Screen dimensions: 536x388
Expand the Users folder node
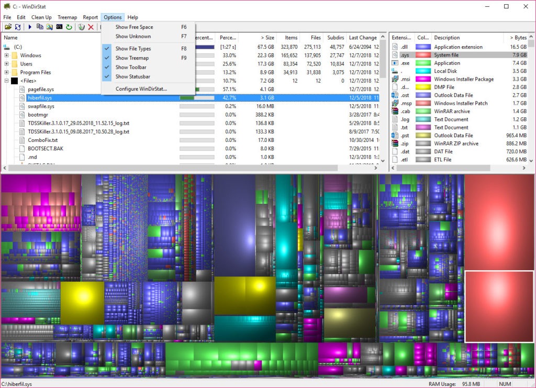(x=6, y=64)
